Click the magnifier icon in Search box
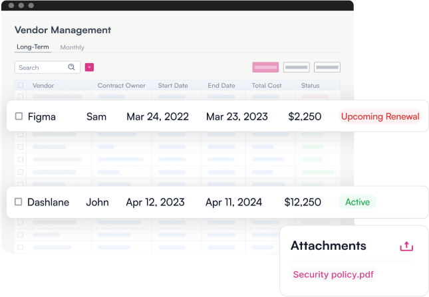This screenshot has width=429, height=297. coord(71,67)
